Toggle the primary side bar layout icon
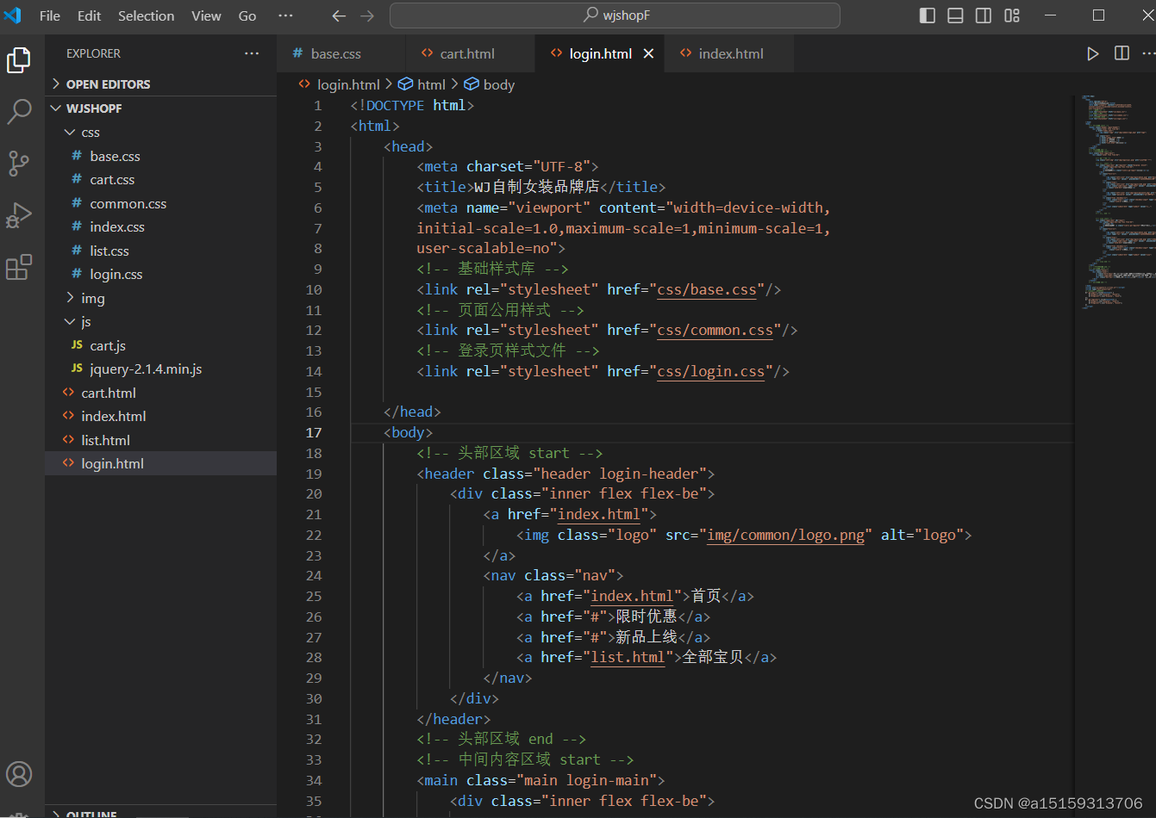This screenshot has height=818, width=1156. 928,15
